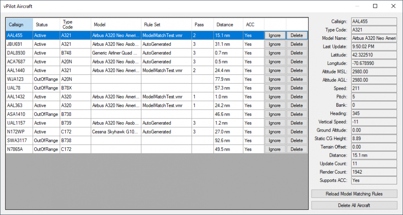
Task: Click Ignore button for JBU691 row
Action: (274, 44)
